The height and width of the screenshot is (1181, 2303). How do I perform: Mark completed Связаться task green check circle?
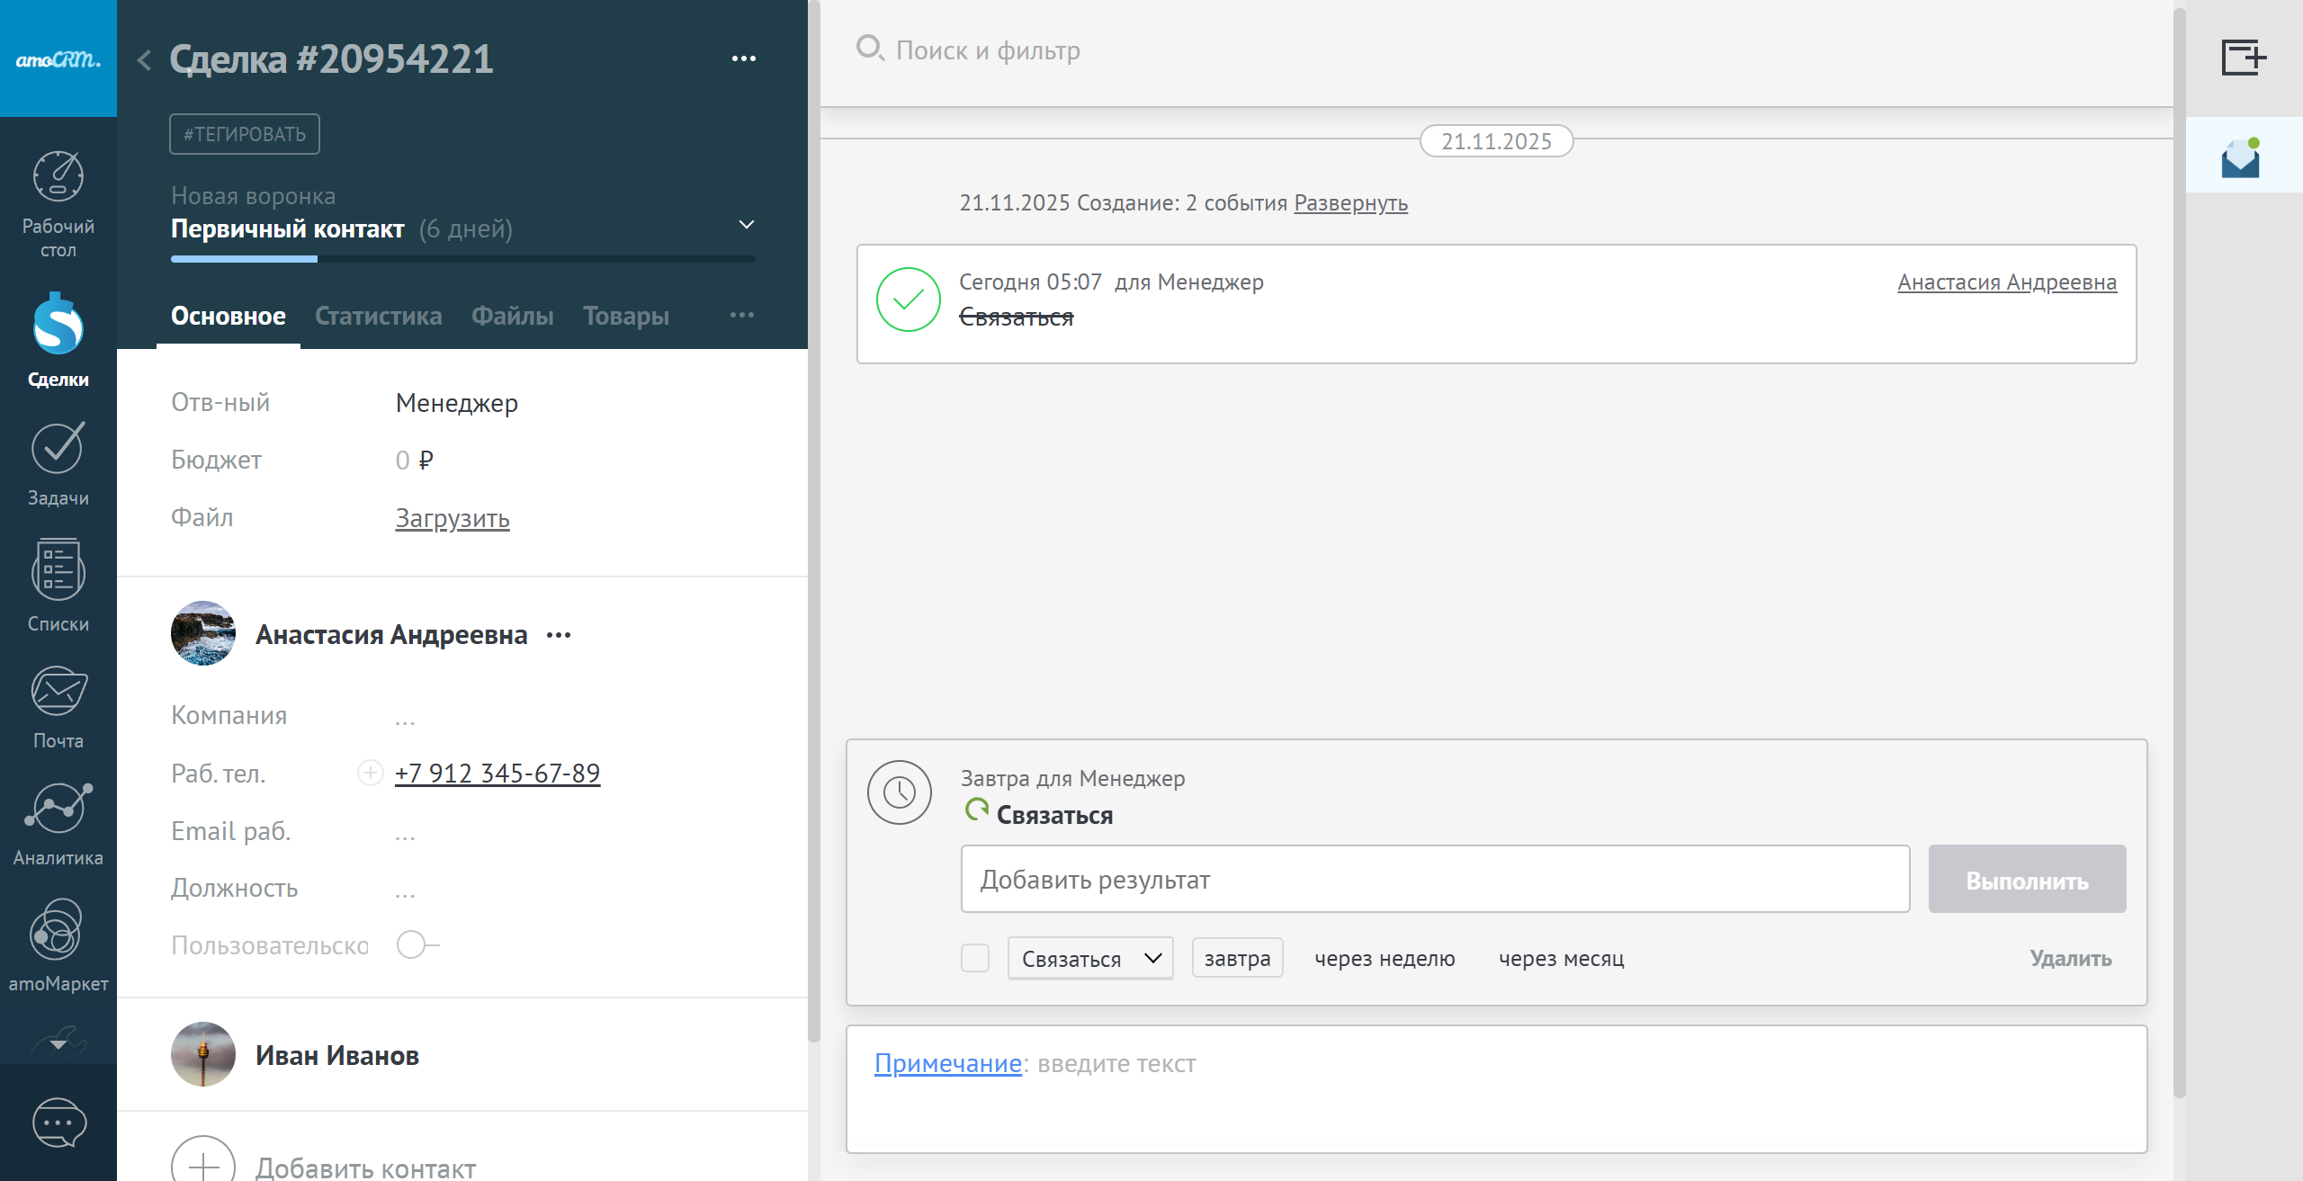[x=908, y=300]
